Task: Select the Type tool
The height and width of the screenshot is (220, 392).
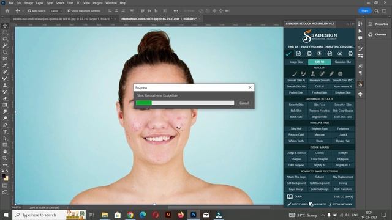Action: pos(5,131)
